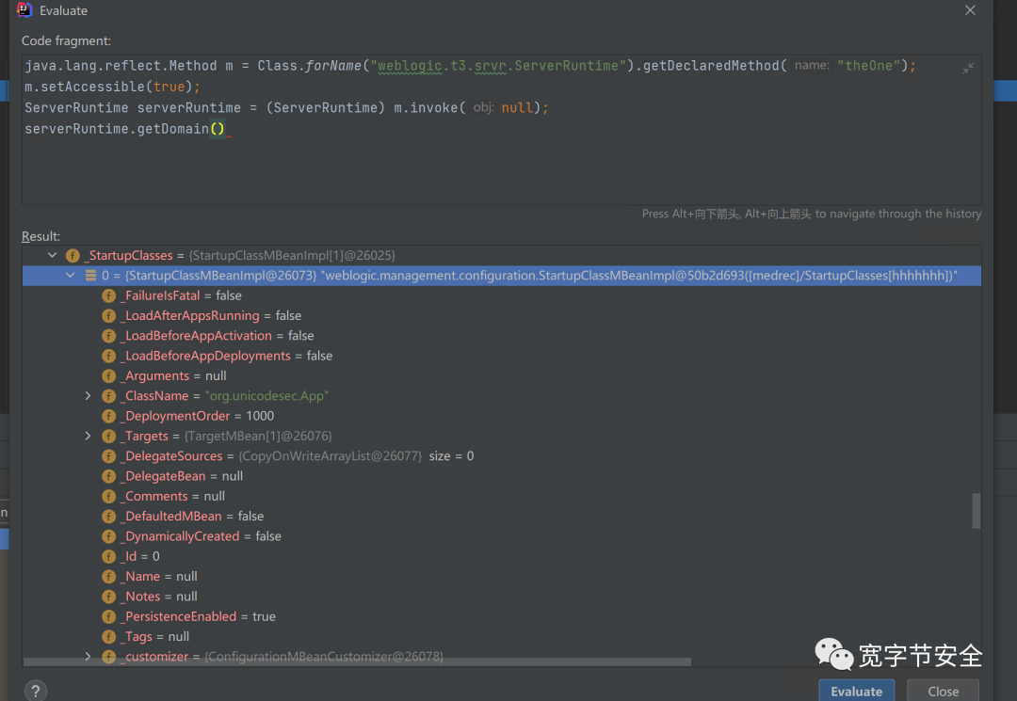Image resolution: width=1017 pixels, height=701 pixels.
Task: Select the _Arguments = null row
Action: 501,375
